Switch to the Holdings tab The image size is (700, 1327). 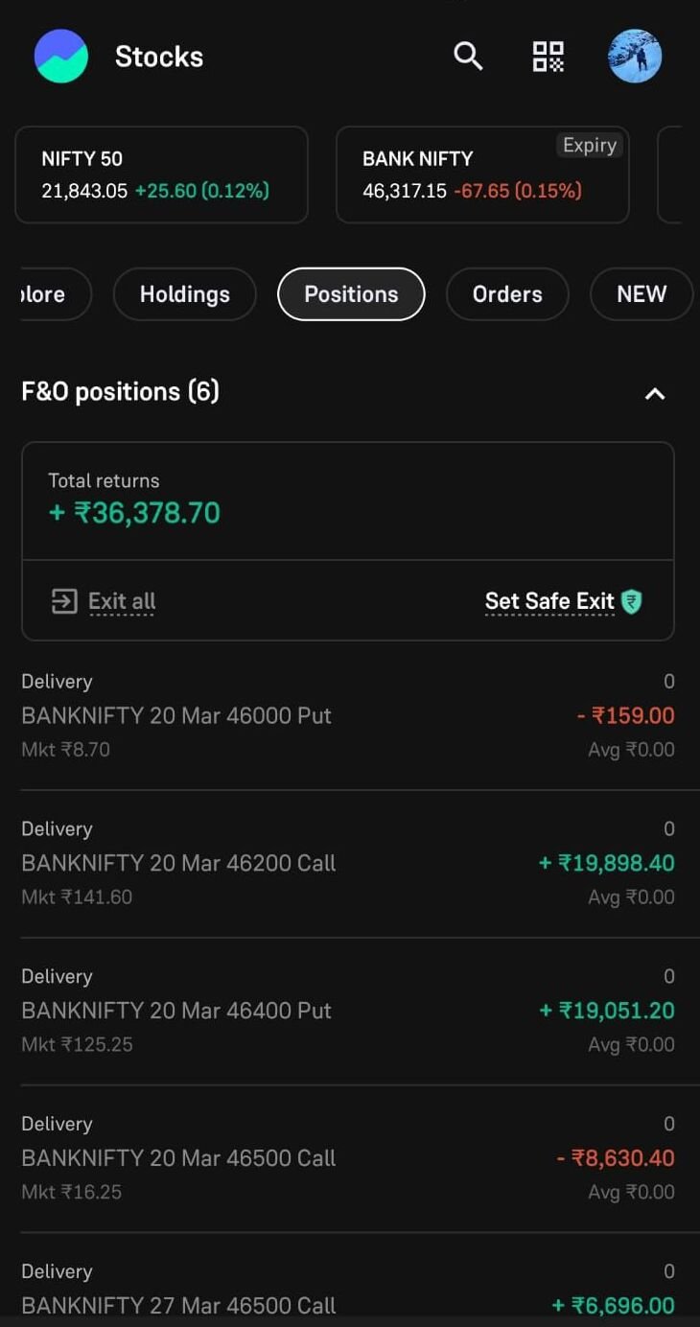(185, 294)
